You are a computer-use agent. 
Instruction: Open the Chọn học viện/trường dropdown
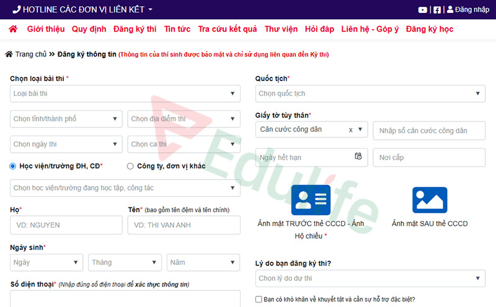pos(125,188)
